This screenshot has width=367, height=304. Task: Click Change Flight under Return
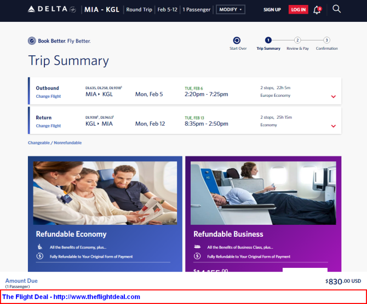(x=48, y=126)
